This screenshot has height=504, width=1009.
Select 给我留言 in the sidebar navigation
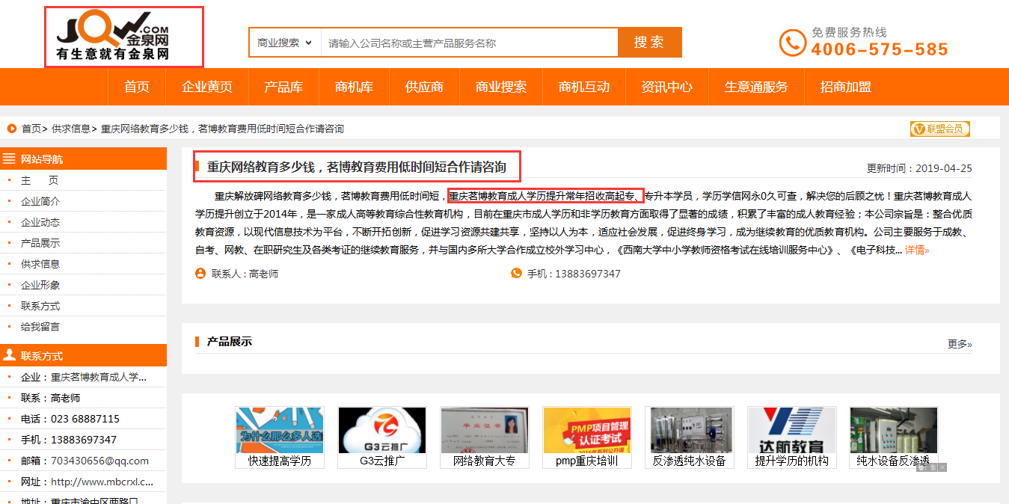40,327
